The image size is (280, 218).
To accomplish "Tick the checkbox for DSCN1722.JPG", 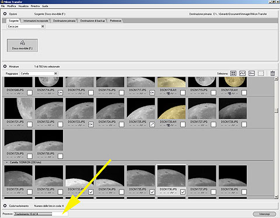I will click(x=60, y=124).
